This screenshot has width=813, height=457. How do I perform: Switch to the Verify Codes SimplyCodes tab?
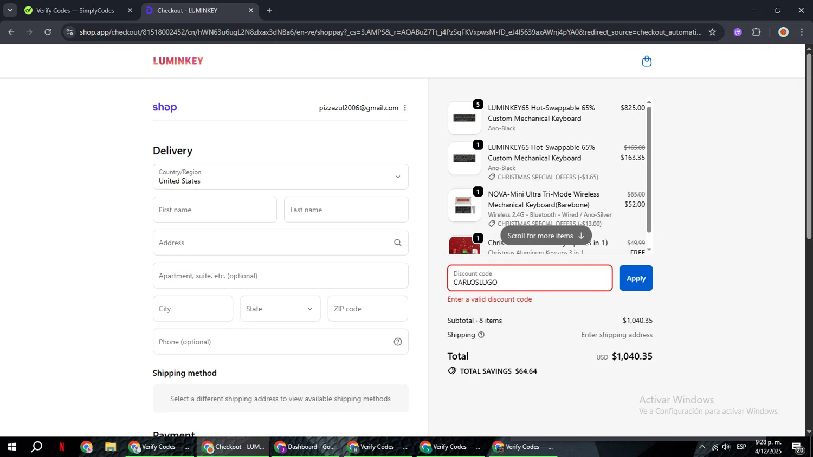click(76, 10)
